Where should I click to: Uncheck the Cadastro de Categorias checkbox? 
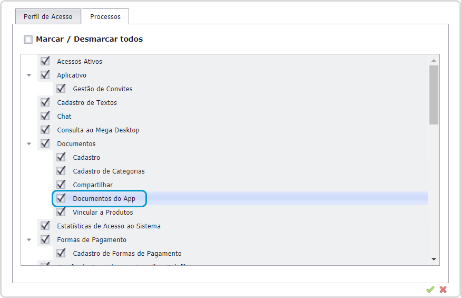coord(61,171)
